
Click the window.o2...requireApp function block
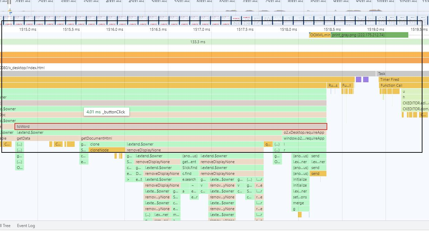click(304, 138)
